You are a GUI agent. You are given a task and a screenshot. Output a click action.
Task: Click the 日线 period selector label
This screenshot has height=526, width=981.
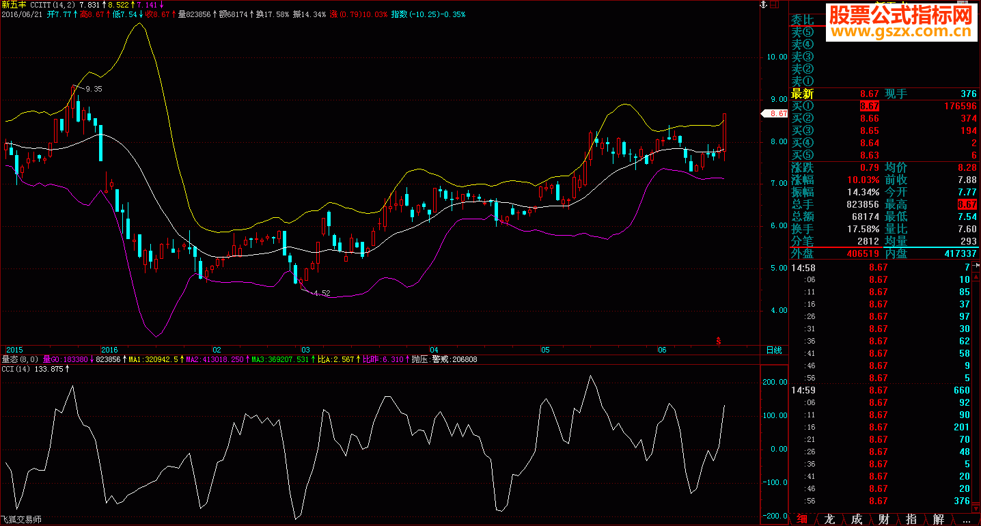pyautogui.click(x=774, y=350)
